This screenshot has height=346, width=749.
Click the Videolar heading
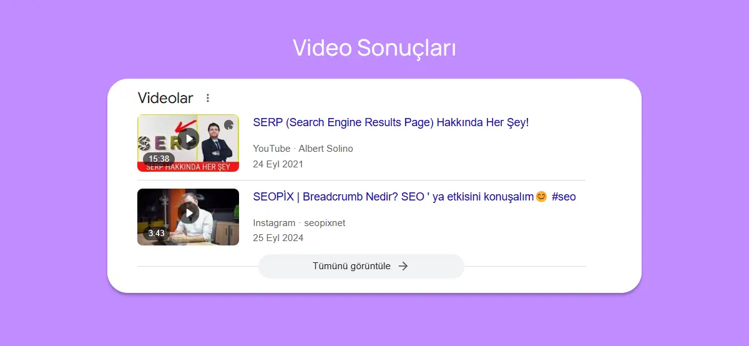tap(165, 98)
